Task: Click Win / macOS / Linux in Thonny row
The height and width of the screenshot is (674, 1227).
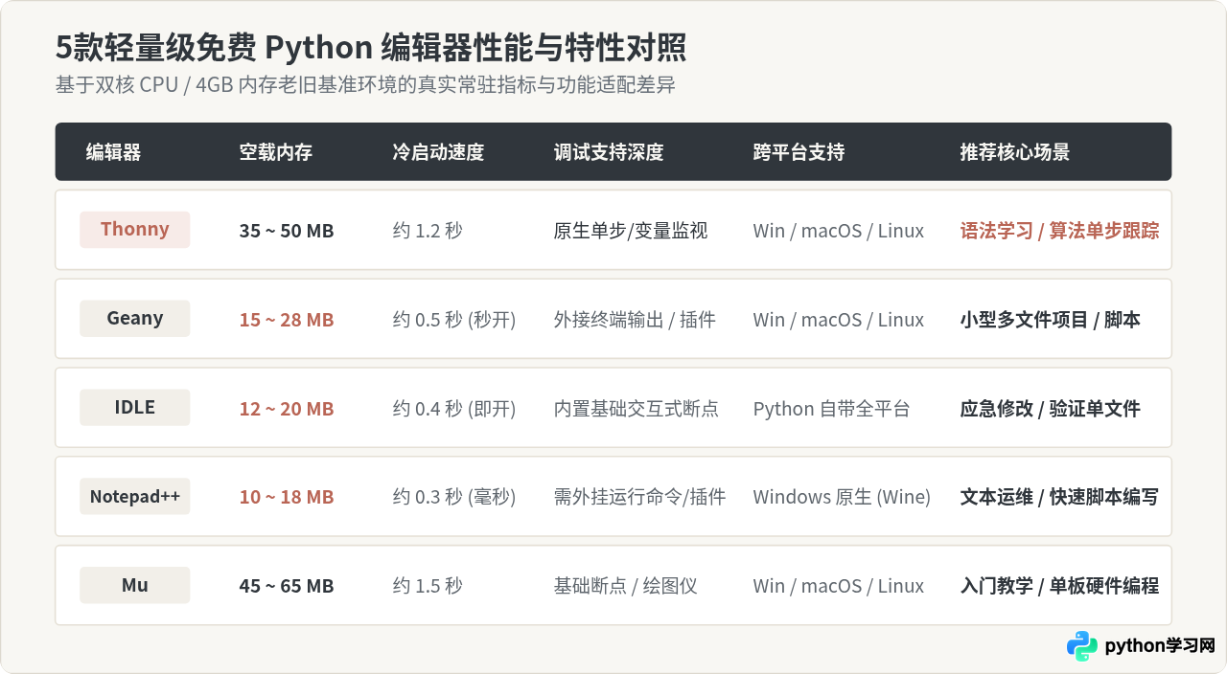Action: 839,231
